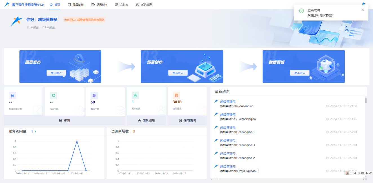Close the 登录成功 notification
The image size is (373, 183).
[x=363, y=10]
